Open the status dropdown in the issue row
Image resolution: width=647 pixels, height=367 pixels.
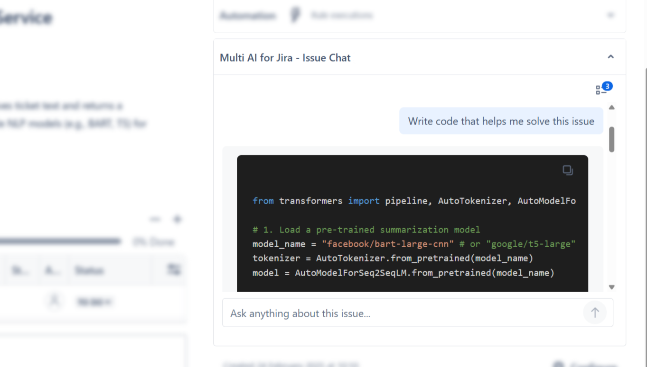point(94,302)
